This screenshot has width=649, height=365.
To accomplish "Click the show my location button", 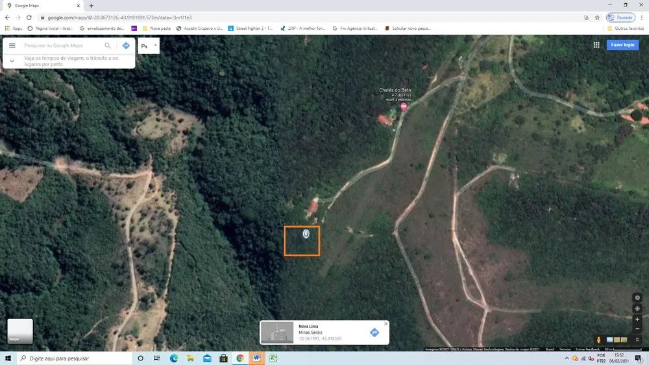I will coord(637,309).
